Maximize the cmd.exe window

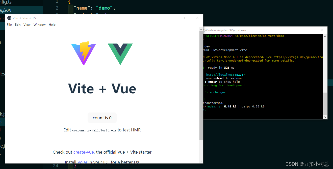(310, 30)
